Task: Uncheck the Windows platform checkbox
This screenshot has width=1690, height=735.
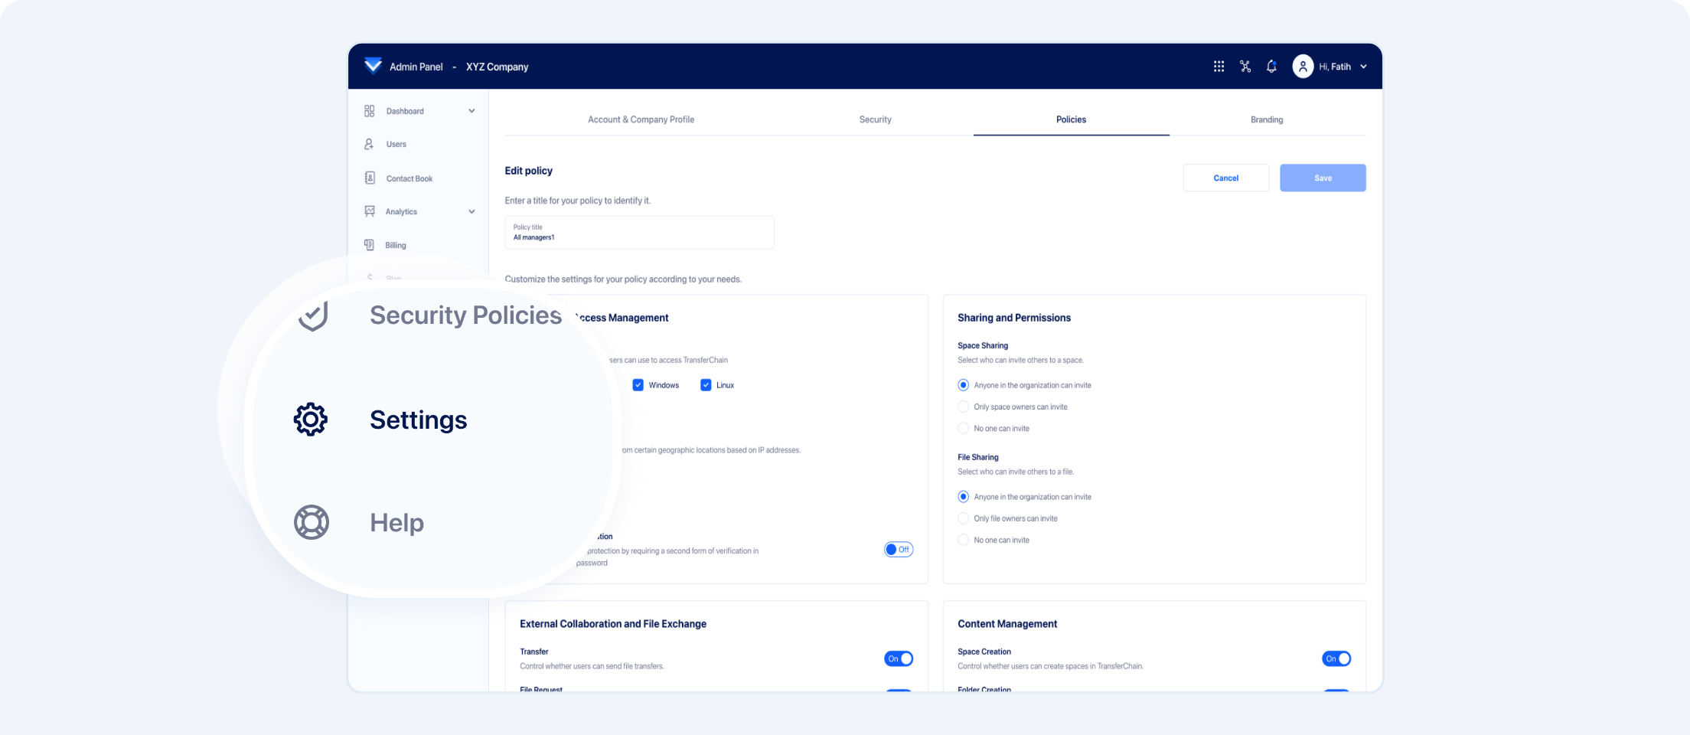Action: tap(638, 385)
